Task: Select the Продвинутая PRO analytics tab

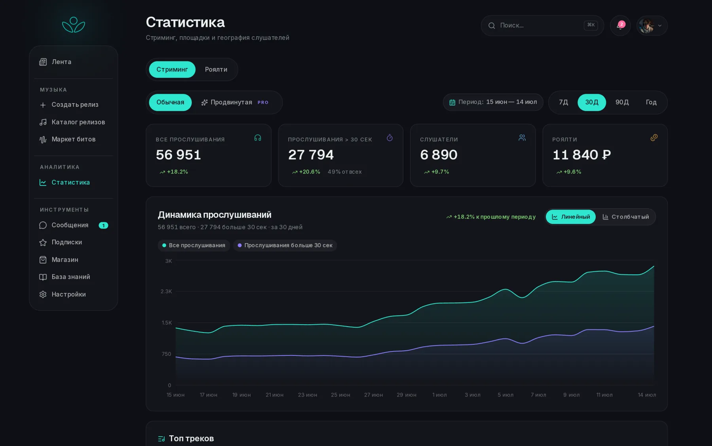Action: (x=236, y=102)
